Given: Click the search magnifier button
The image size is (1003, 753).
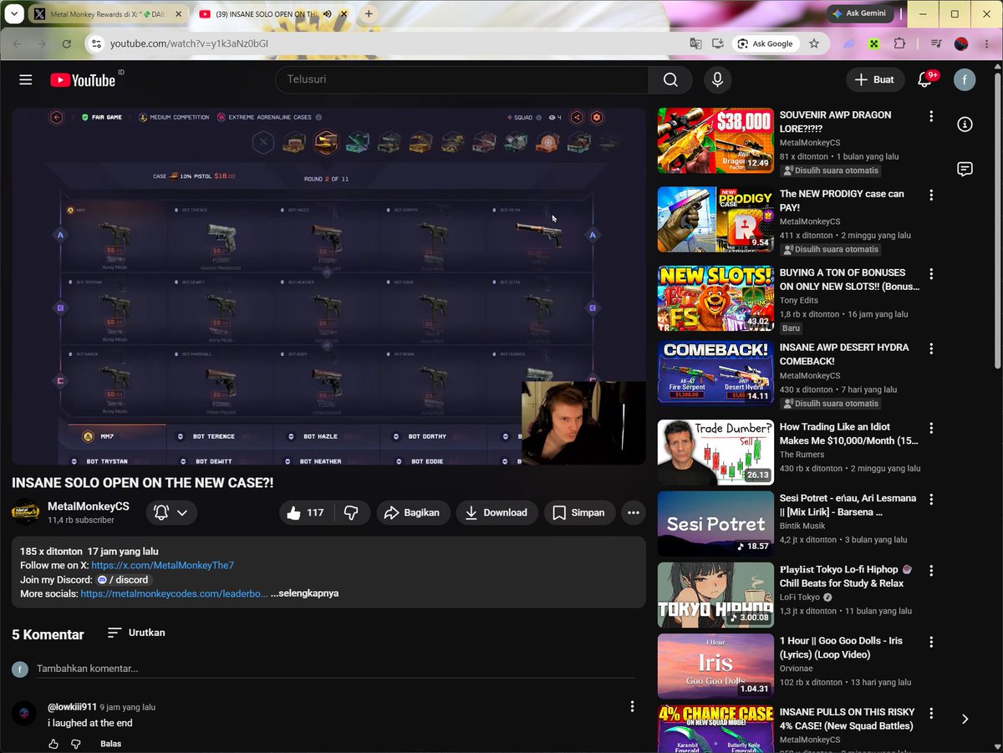Looking at the screenshot, I should click(x=670, y=79).
